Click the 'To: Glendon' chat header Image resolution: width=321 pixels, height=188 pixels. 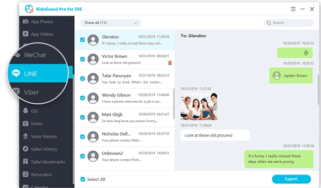[x=193, y=36]
